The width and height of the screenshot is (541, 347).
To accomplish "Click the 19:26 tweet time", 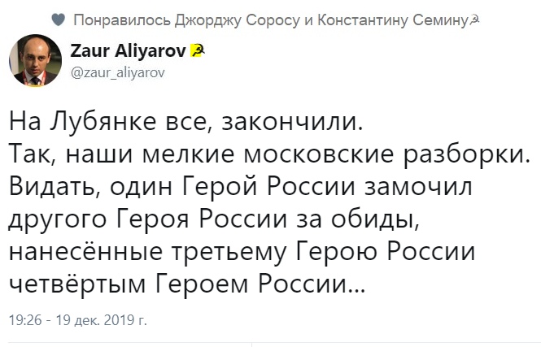I will (24, 320).
